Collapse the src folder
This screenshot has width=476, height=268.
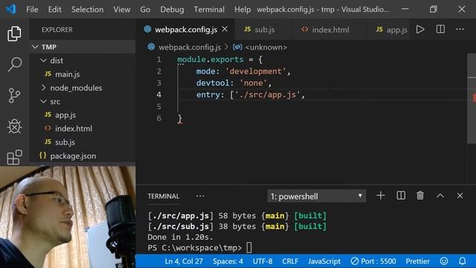click(x=83, y=101)
